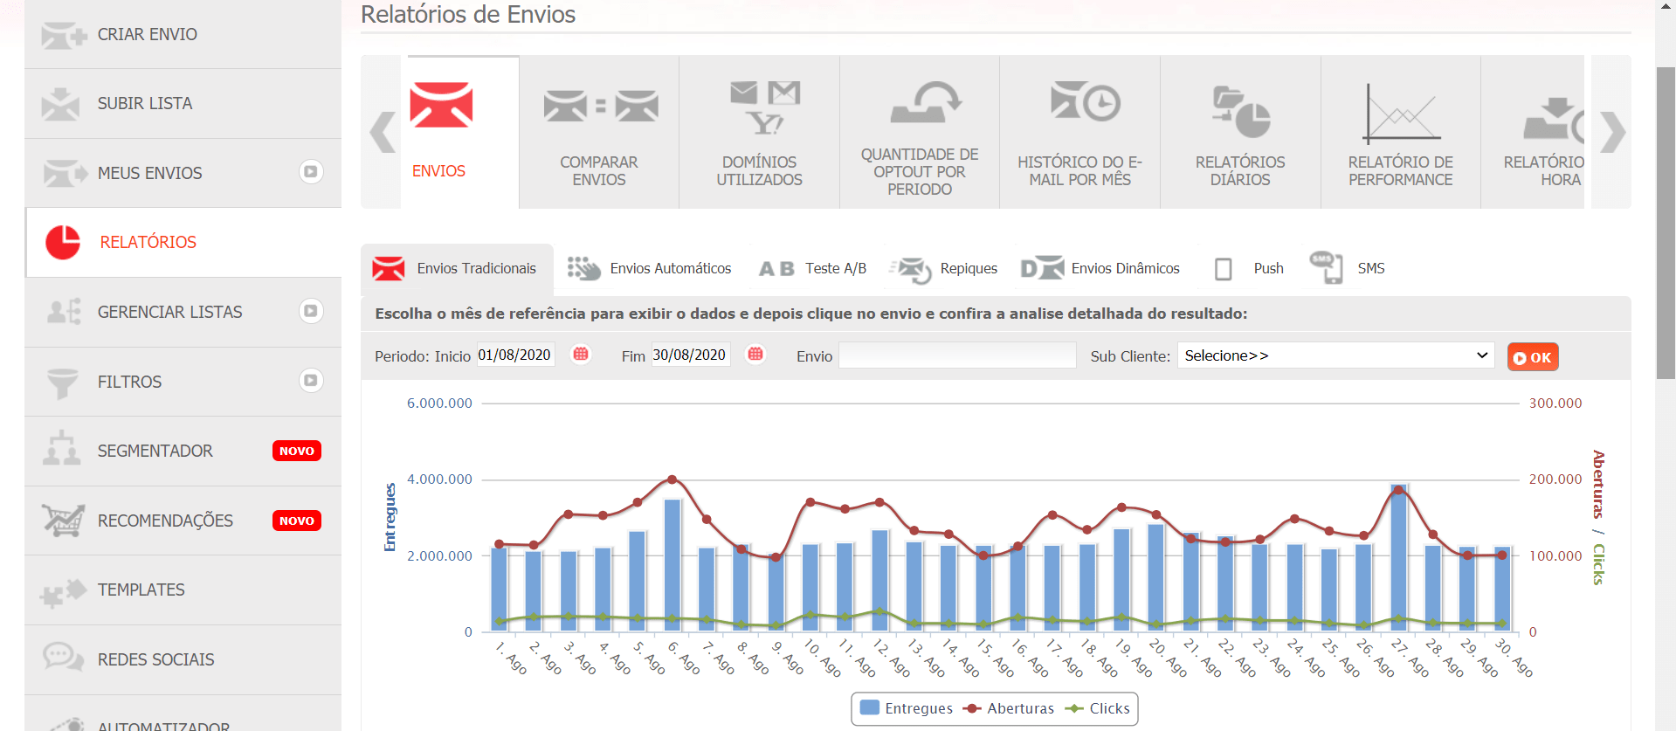Toggle the Aberturas series in chart legend
1676x731 pixels.
coord(1008,708)
